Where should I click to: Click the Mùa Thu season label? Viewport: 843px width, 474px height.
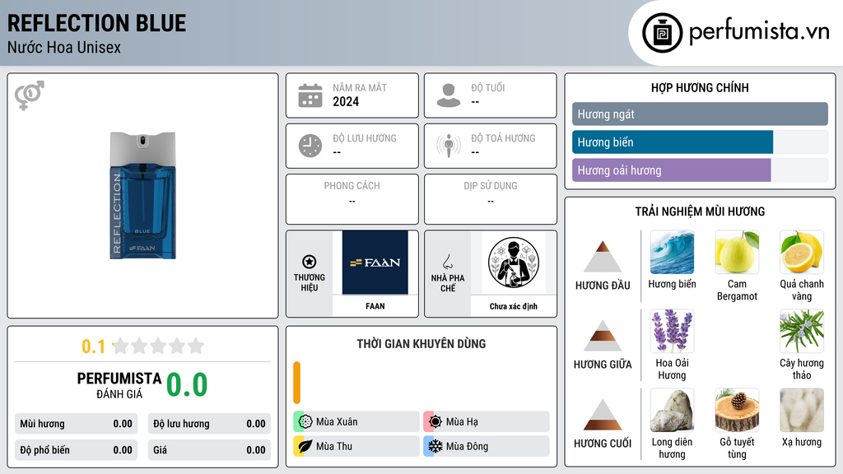pyautogui.click(x=334, y=446)
